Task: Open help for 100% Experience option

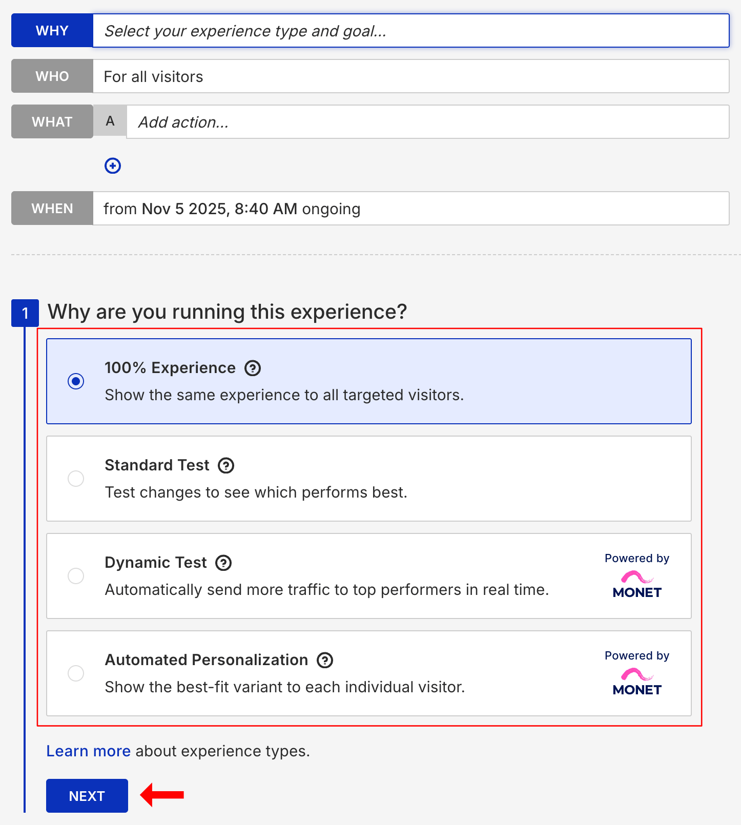Action: [x=252, y=368]
